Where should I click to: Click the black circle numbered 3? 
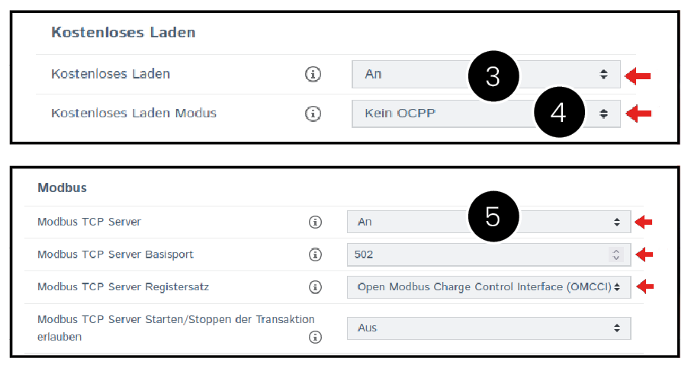[x=492, y=76]
